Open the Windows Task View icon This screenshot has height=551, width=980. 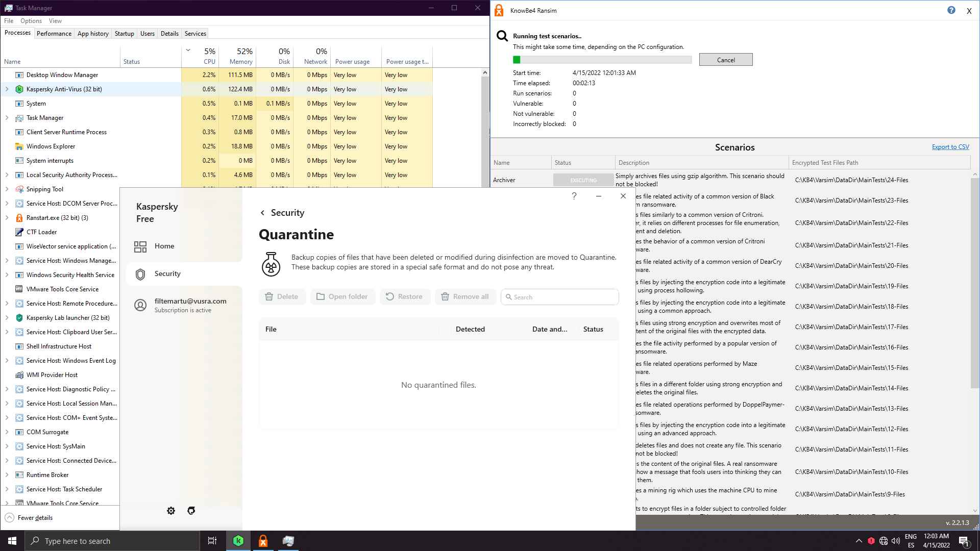click(x=212, y=541)
